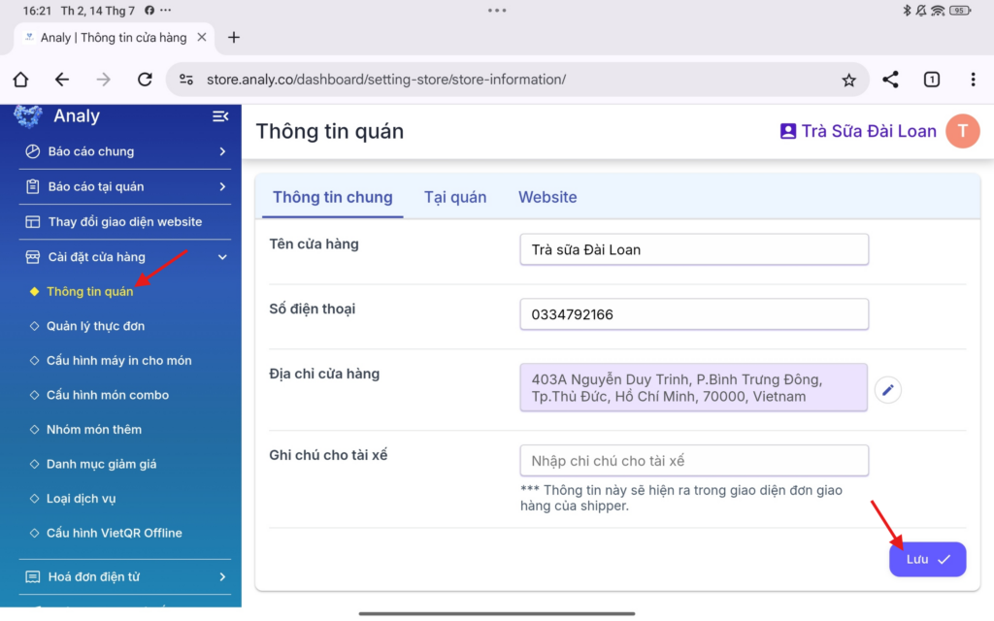Expand the Báo cáo chung chevron
The width and height of the screenshot is (994, 621).
[x=222, y=151]
